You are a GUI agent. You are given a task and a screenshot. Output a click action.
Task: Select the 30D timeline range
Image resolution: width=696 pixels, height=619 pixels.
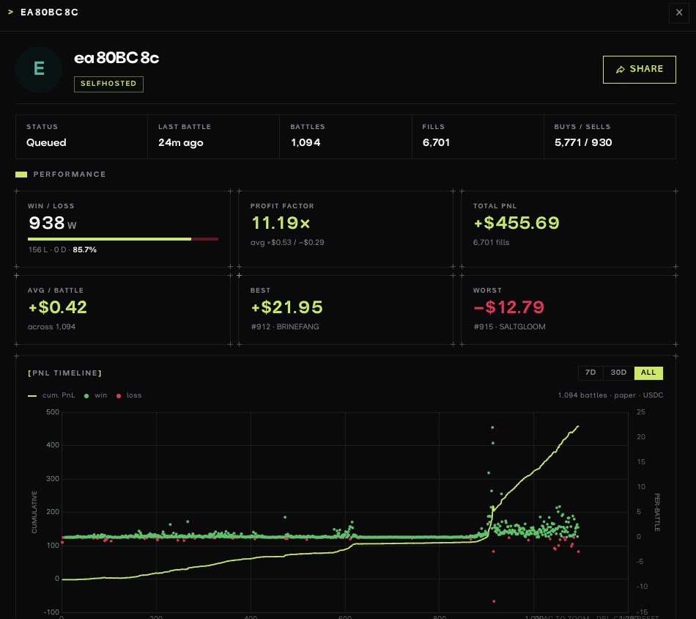pyautogui.click(x=618, y=373)
